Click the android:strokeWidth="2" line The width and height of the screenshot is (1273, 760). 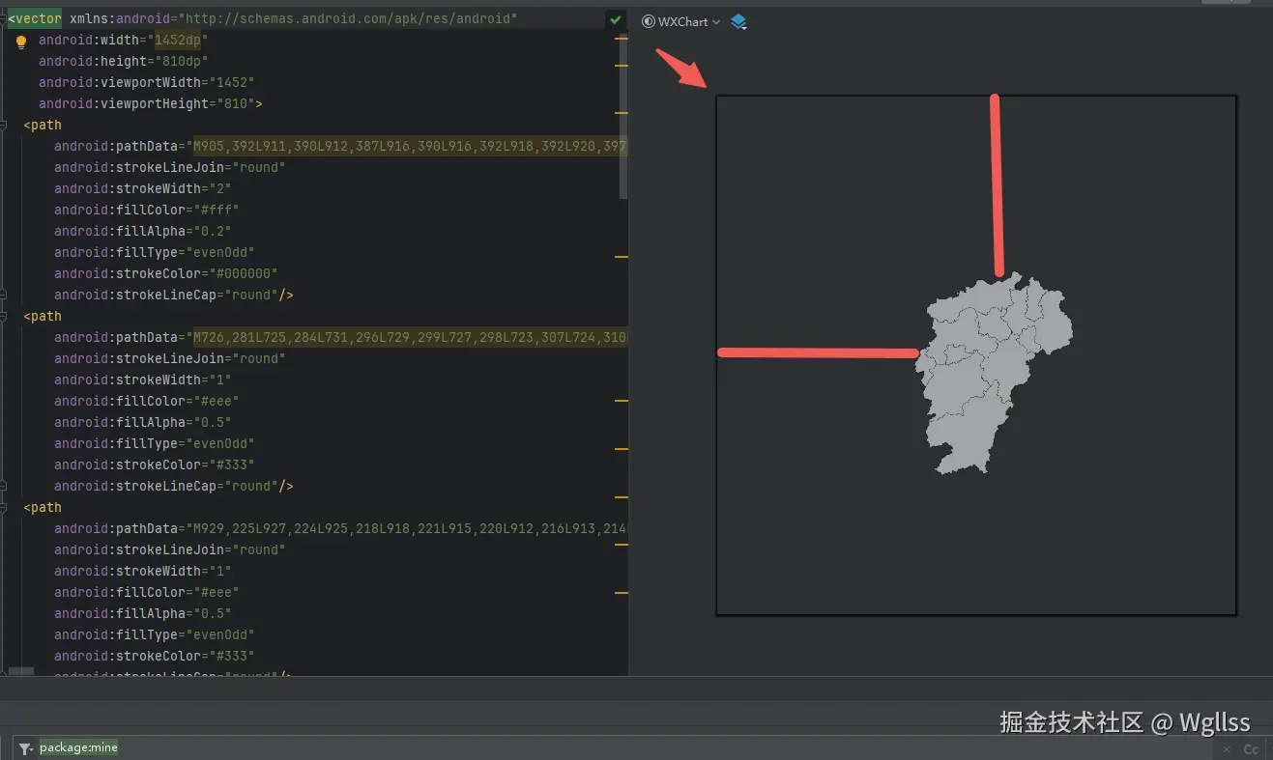(x=143, y=188)
